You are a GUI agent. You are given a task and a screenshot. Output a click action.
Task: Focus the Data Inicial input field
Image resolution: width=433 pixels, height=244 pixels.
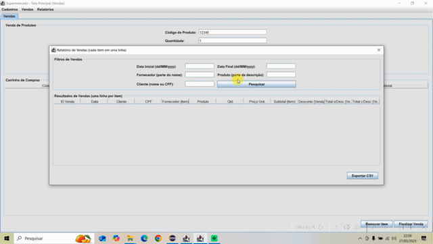pyautogui.click(x=200, y=66)
